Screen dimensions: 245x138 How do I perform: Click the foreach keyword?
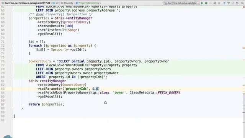point(35,46)
